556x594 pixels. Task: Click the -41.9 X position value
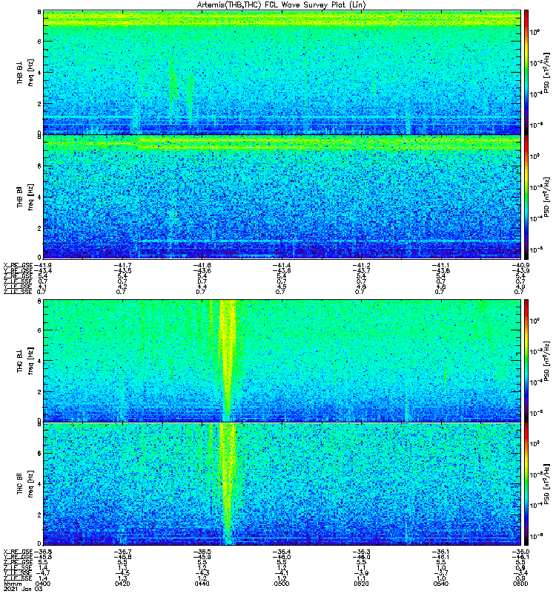point(42,265)
